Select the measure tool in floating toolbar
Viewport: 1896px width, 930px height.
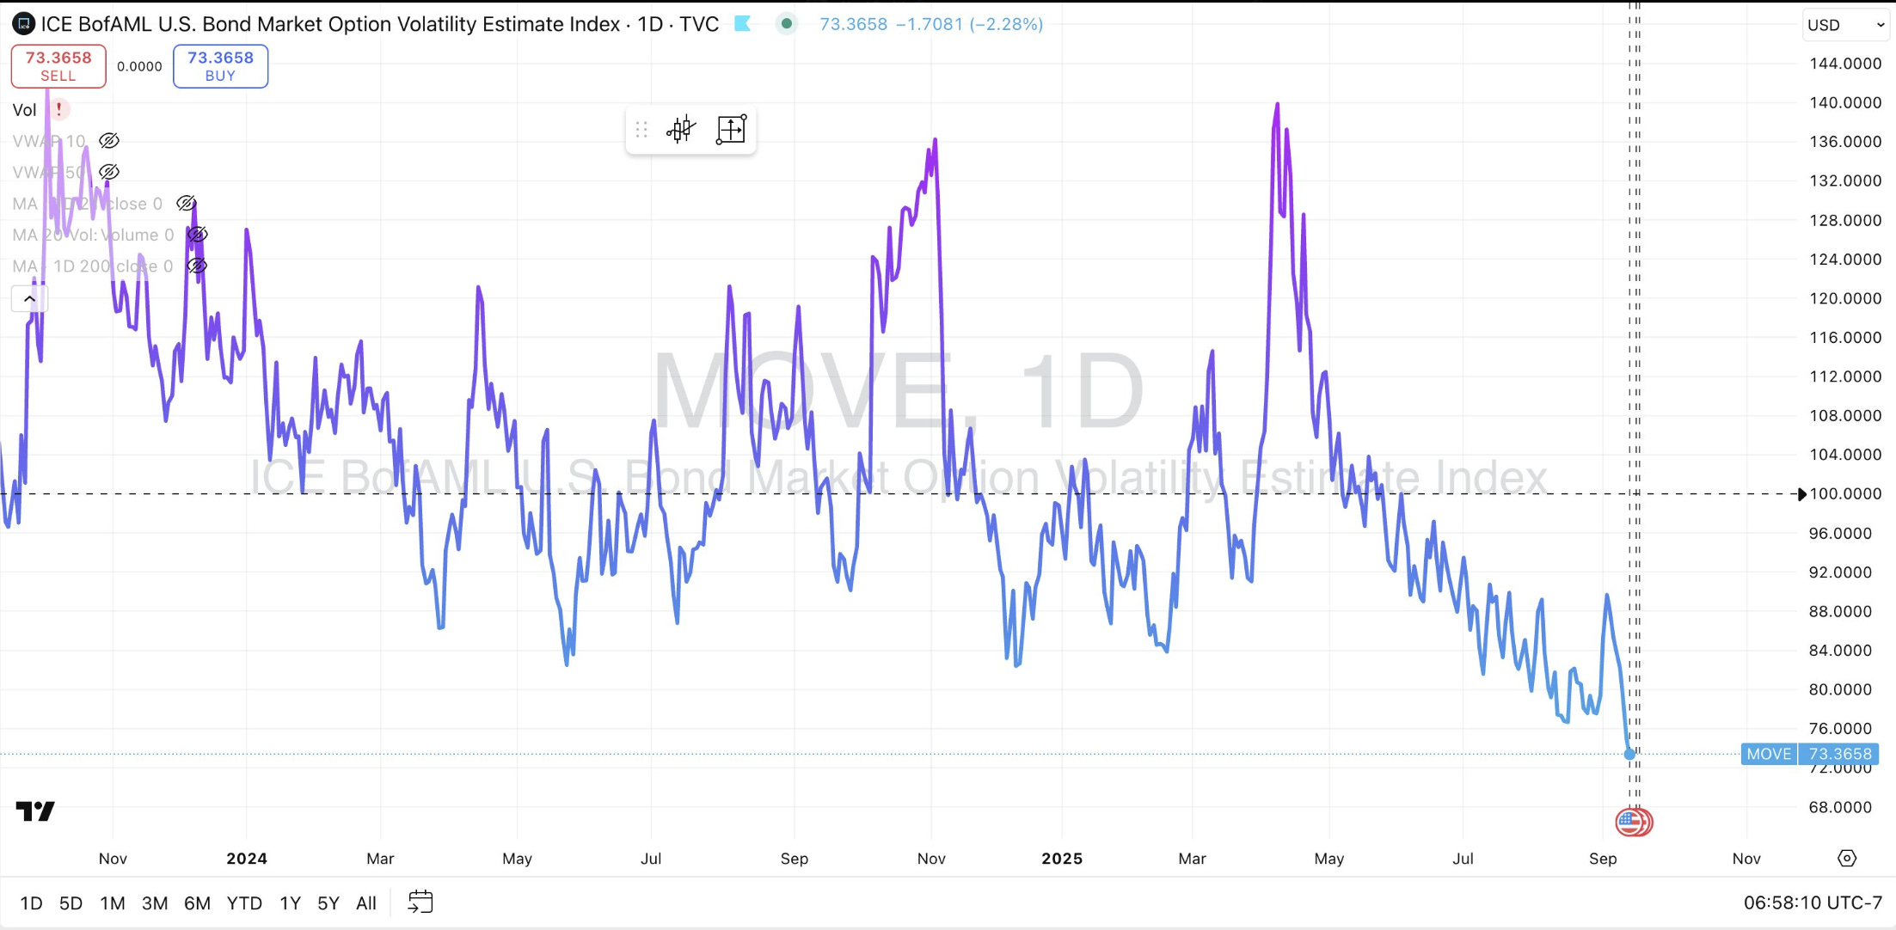click(731, 130)
